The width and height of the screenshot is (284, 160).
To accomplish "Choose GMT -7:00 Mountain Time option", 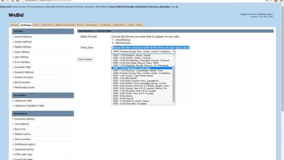I will point(142,91).
